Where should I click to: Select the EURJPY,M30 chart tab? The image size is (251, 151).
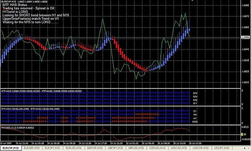click(53, 148)
